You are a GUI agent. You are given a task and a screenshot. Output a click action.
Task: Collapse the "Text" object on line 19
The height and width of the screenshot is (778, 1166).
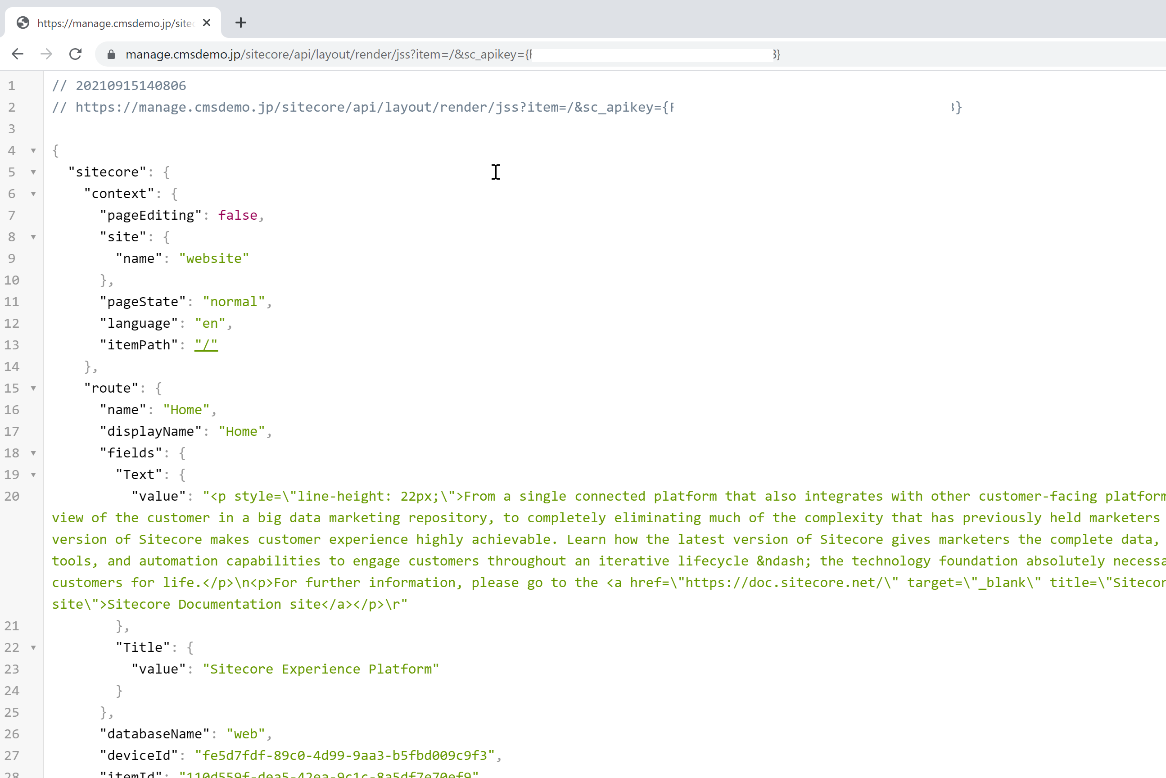pyautogui.click(x=33, y=475)
